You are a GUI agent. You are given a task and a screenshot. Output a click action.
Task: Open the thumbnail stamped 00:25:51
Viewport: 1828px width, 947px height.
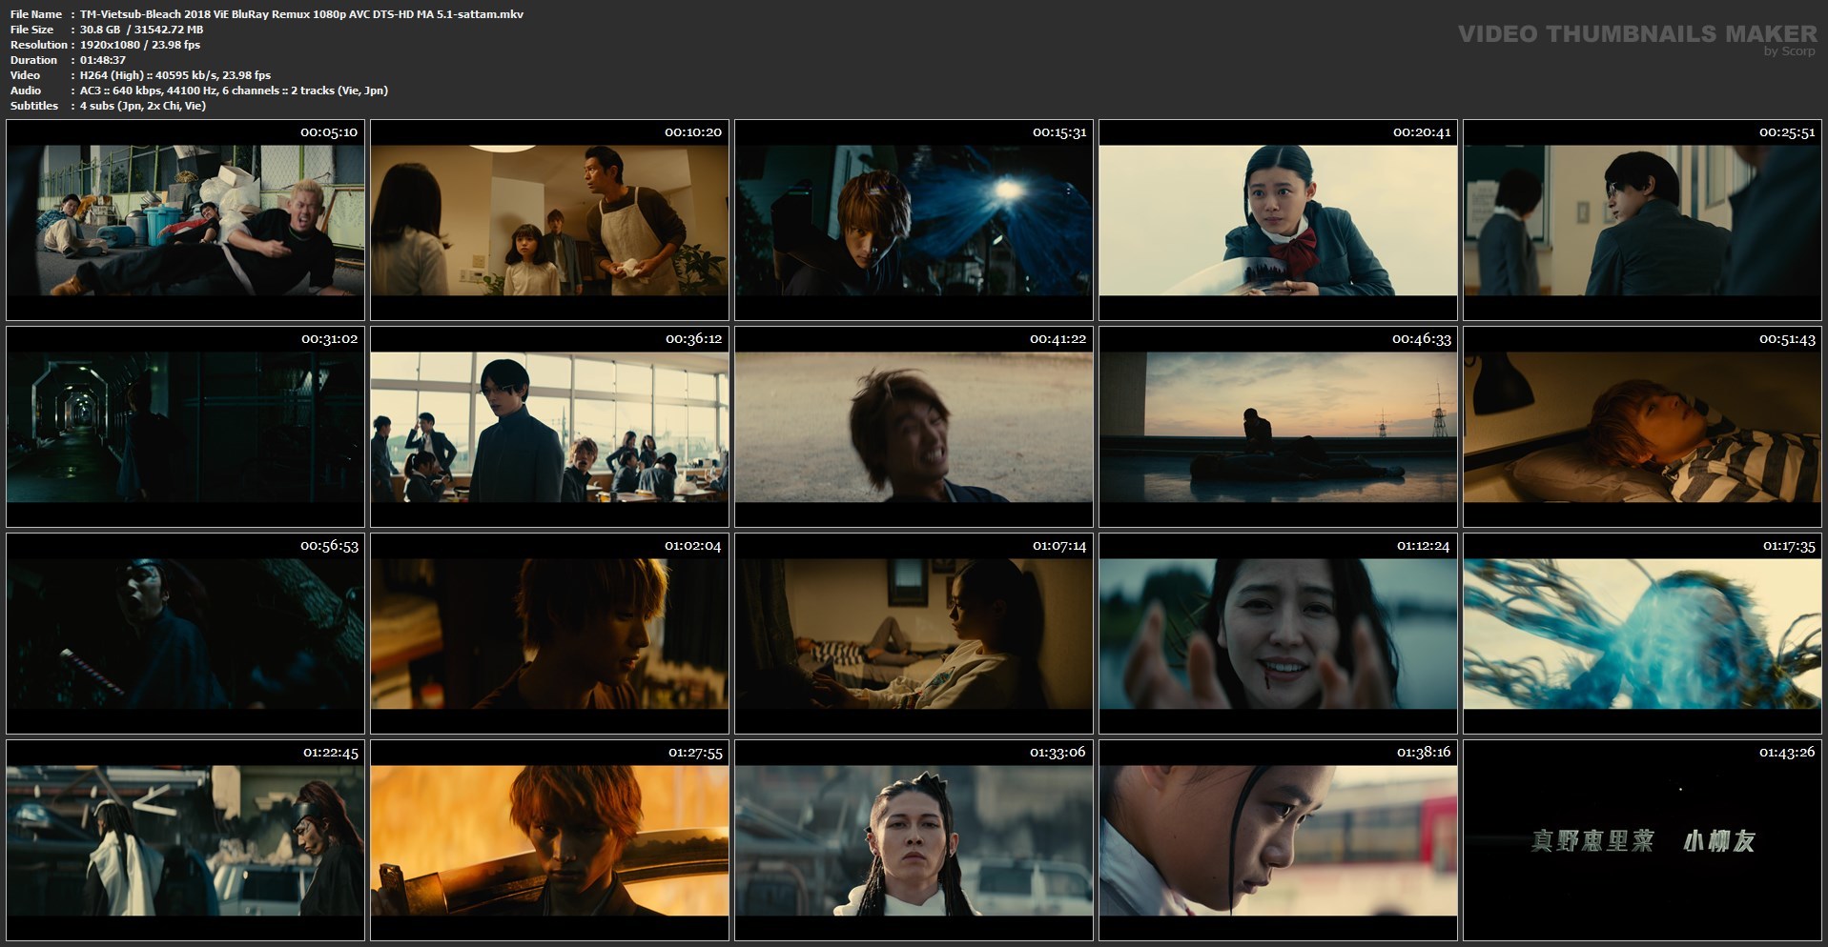(1642, 220)
